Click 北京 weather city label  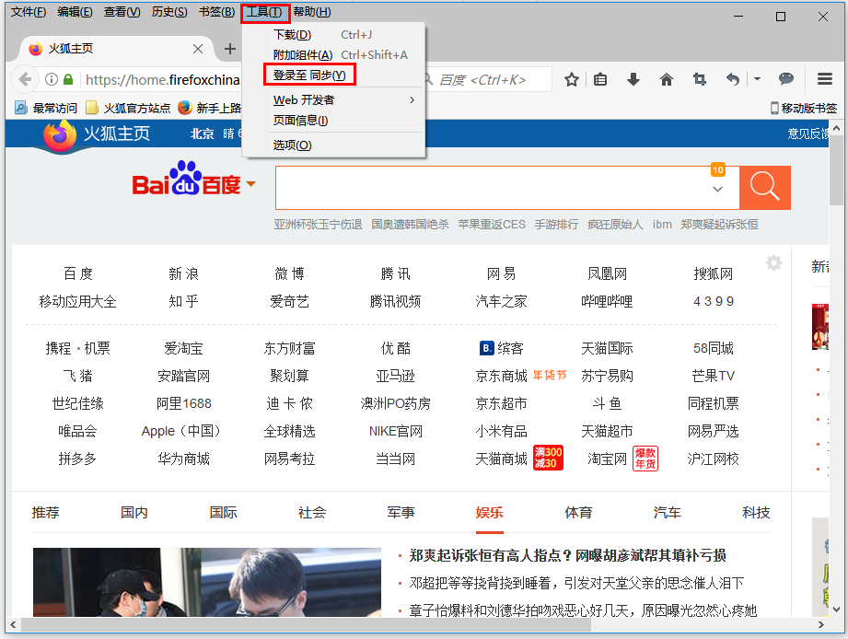pos(202,134)
